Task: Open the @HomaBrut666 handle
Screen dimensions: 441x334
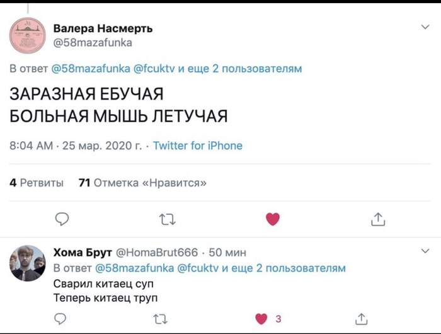Action: 157,253
